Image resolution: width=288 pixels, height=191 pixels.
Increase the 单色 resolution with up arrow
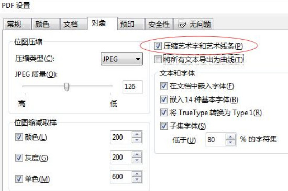[137, 174]
